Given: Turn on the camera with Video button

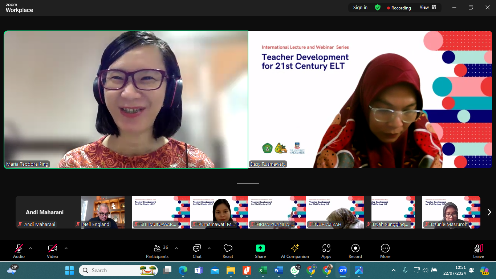Looking at the screenshot, I should click(x=52, y=251).
